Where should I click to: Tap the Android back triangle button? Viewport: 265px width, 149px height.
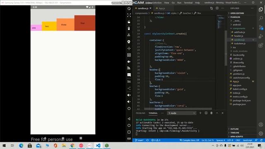(x=129, y=119)
